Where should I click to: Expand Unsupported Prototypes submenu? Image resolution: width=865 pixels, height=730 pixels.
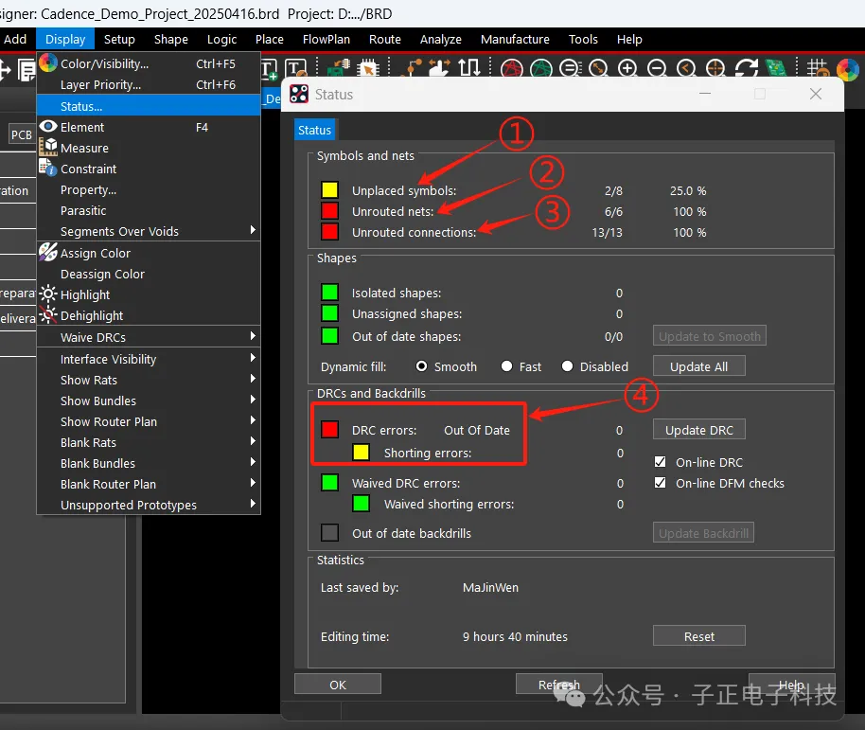click(149, 506)
